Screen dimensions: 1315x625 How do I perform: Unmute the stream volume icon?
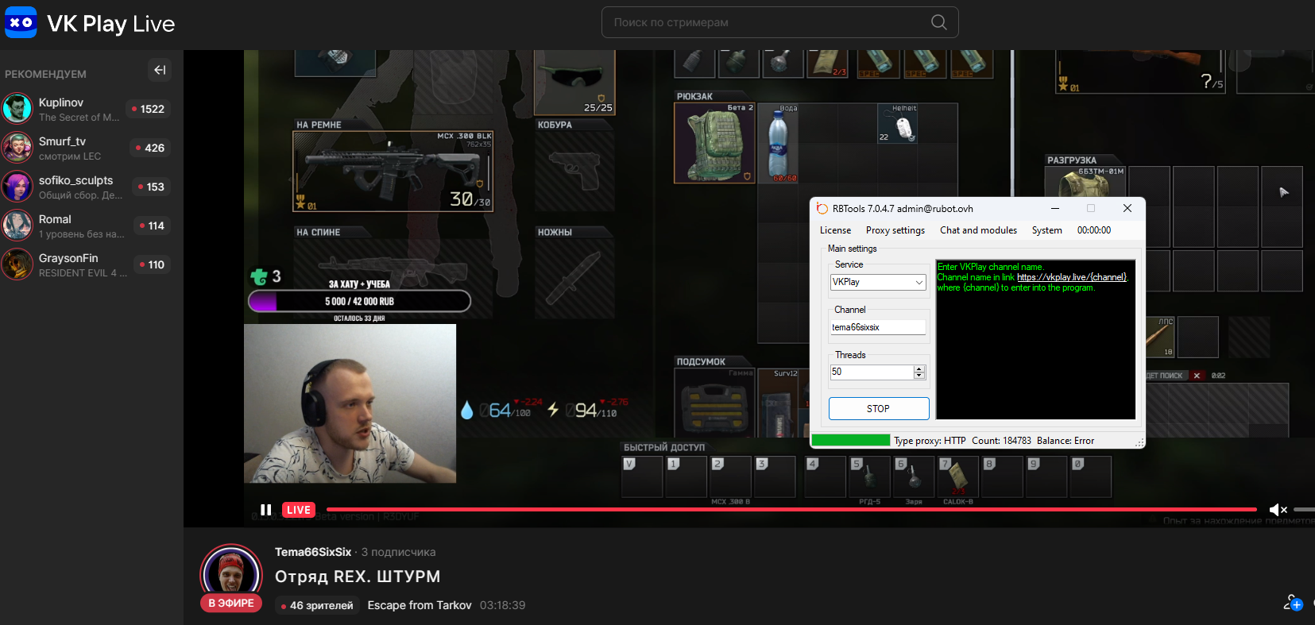1278,510
